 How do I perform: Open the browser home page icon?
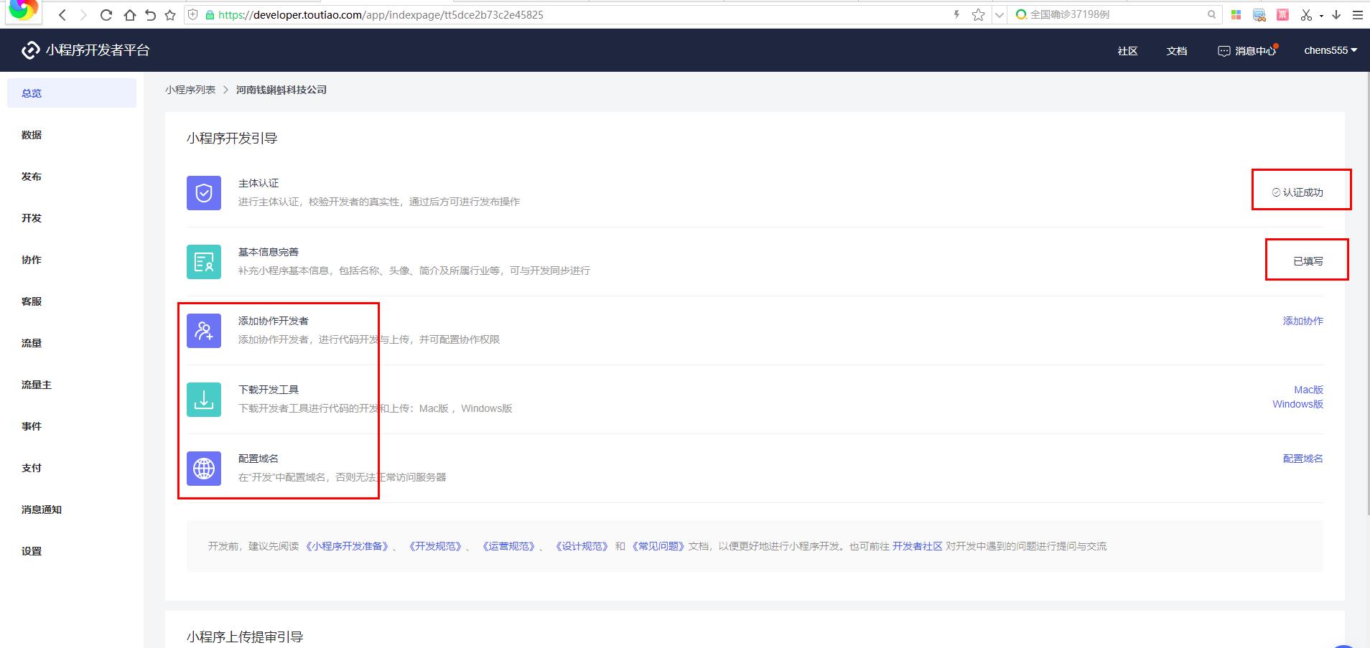[129, 15]
